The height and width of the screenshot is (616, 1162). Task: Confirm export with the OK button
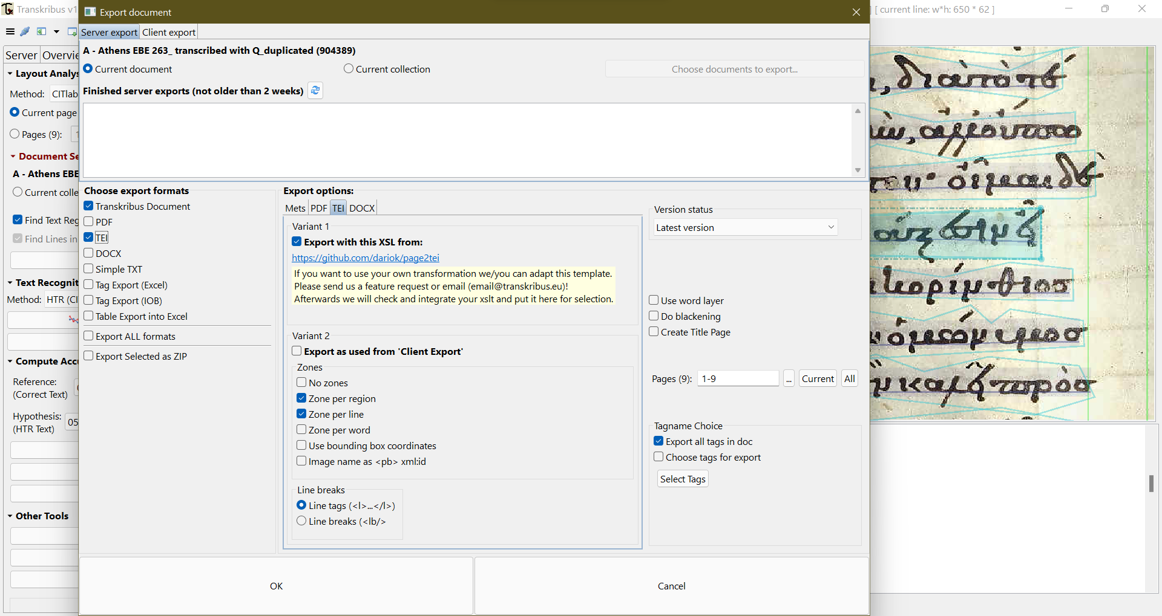(276, 586)
